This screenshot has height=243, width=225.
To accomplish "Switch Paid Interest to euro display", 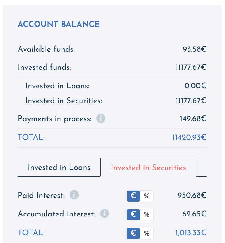I will pos(133,196).
